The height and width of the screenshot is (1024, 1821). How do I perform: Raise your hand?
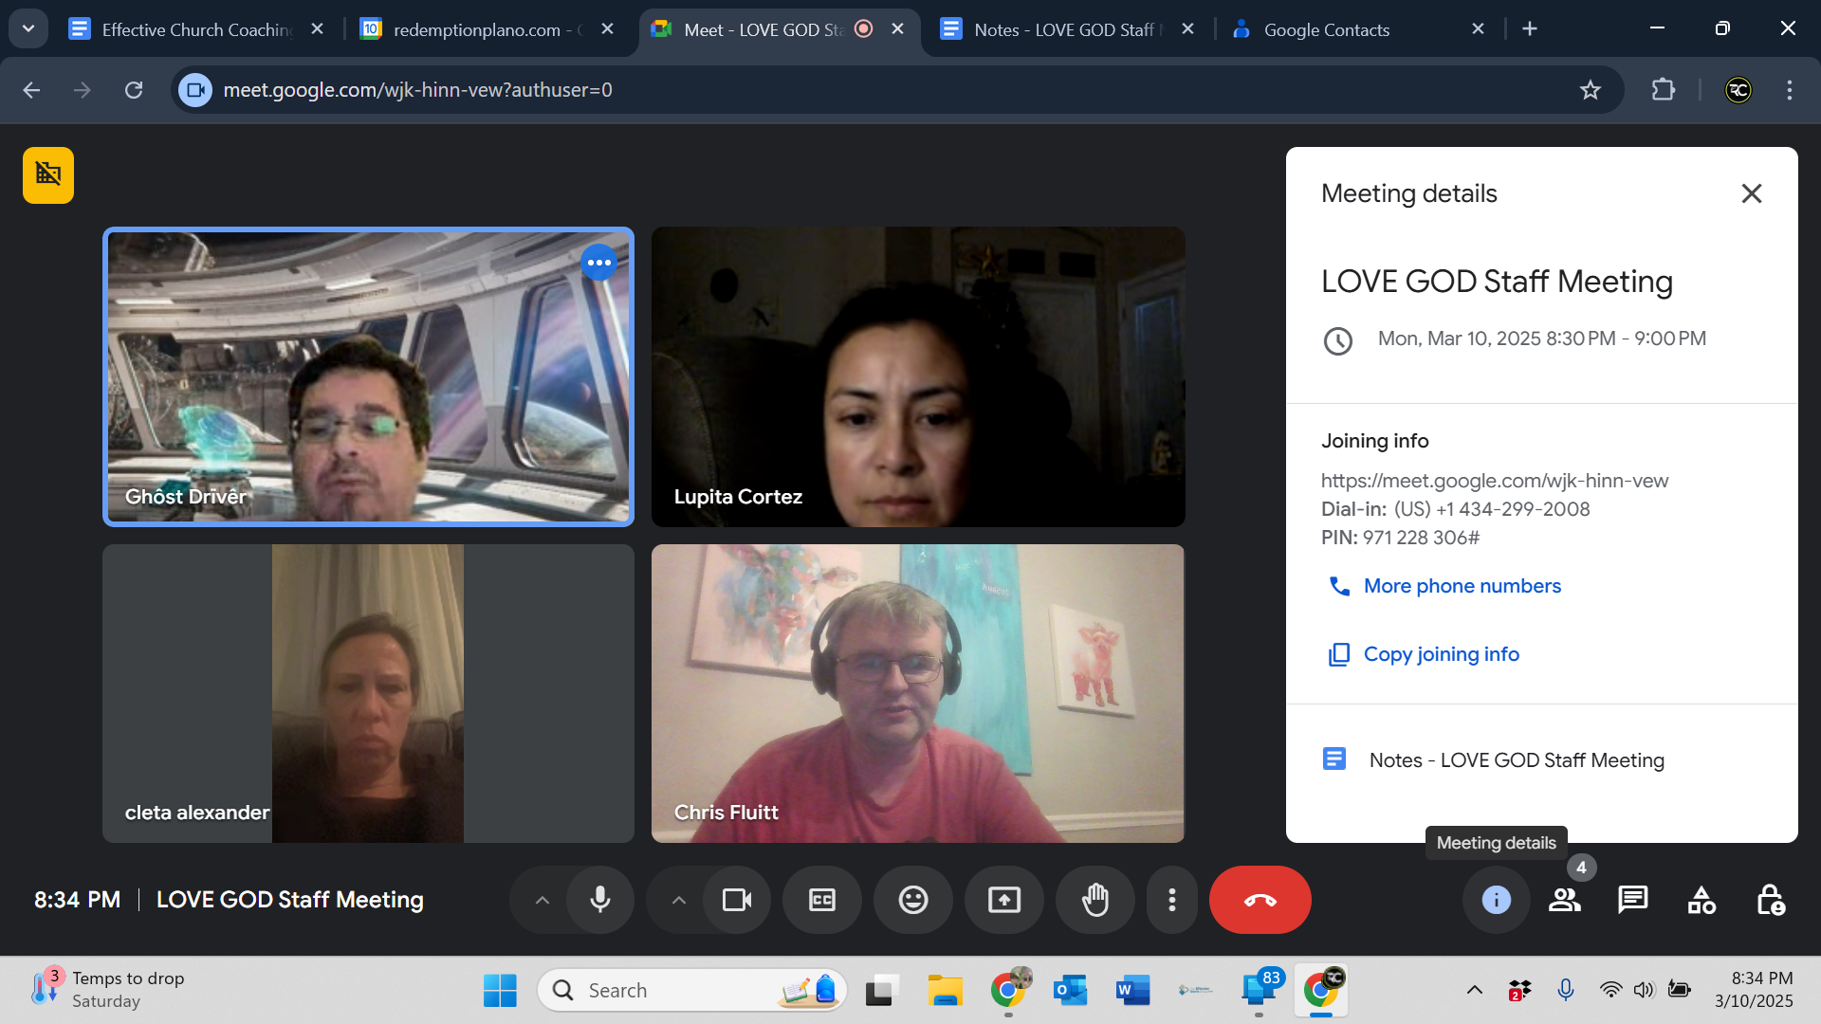coord(1095,900)
